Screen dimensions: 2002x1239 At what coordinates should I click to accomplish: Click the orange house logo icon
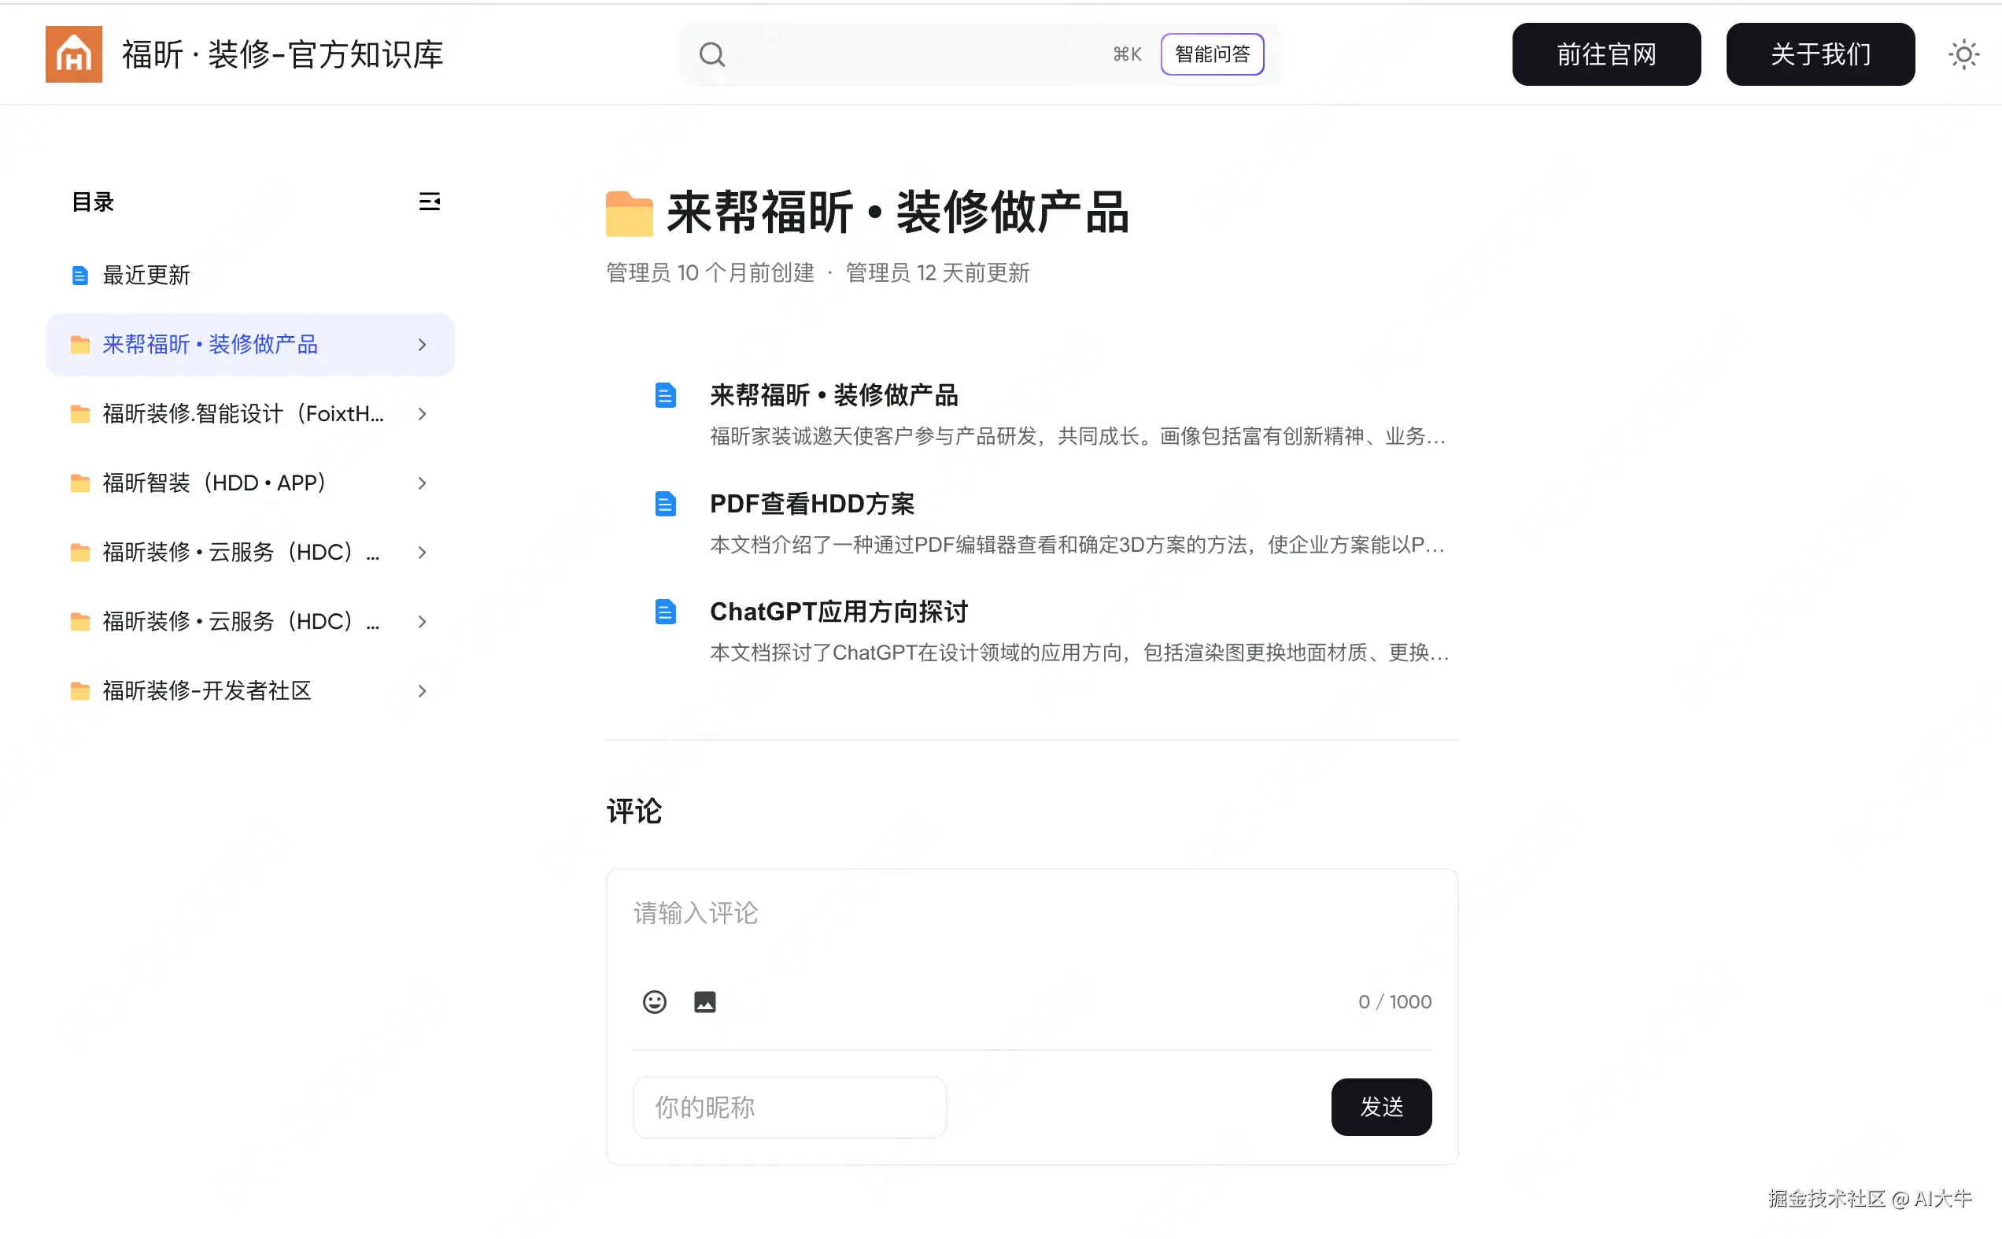tap(74, 54)
